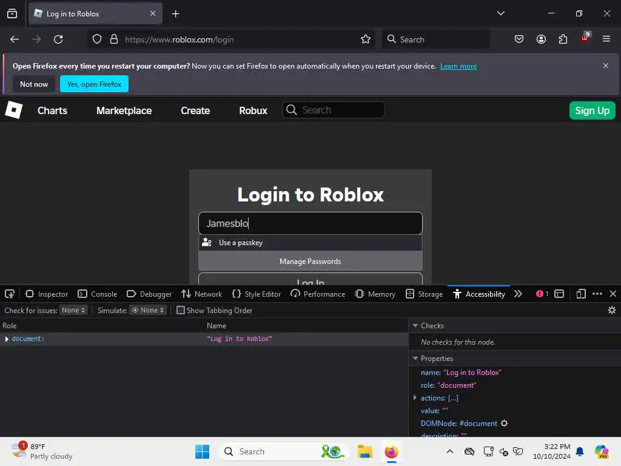Toggle the devtools split console icon
This screenshot has width=621, height=466.
pyautogui.click(x=559, y=294)
